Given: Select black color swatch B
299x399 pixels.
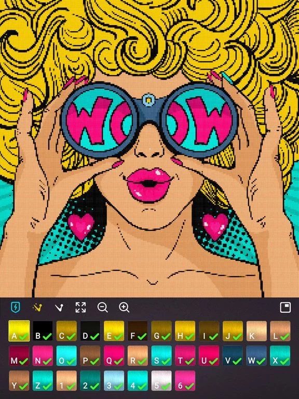Looking at the screenshot, I should (x=43, y=331).
